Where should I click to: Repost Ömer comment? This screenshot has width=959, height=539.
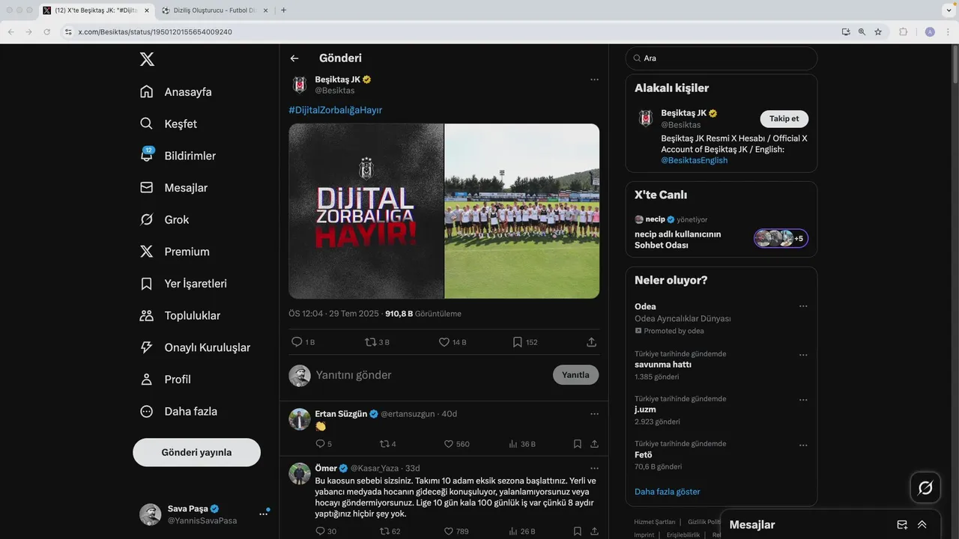(390, 532)
